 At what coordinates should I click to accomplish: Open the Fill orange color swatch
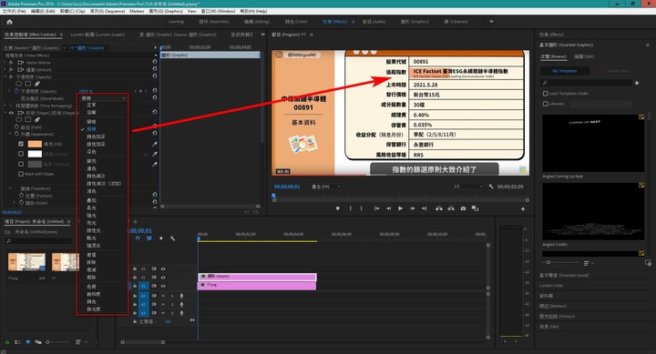click(35, 144)
